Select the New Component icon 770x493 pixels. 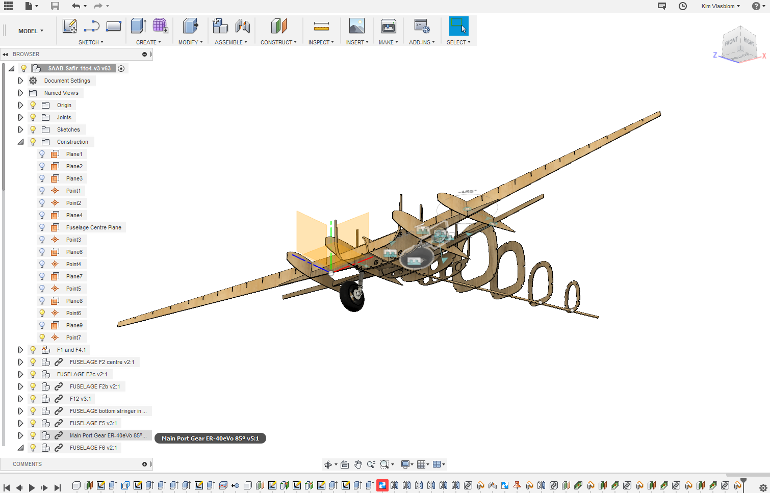point(220,26)
